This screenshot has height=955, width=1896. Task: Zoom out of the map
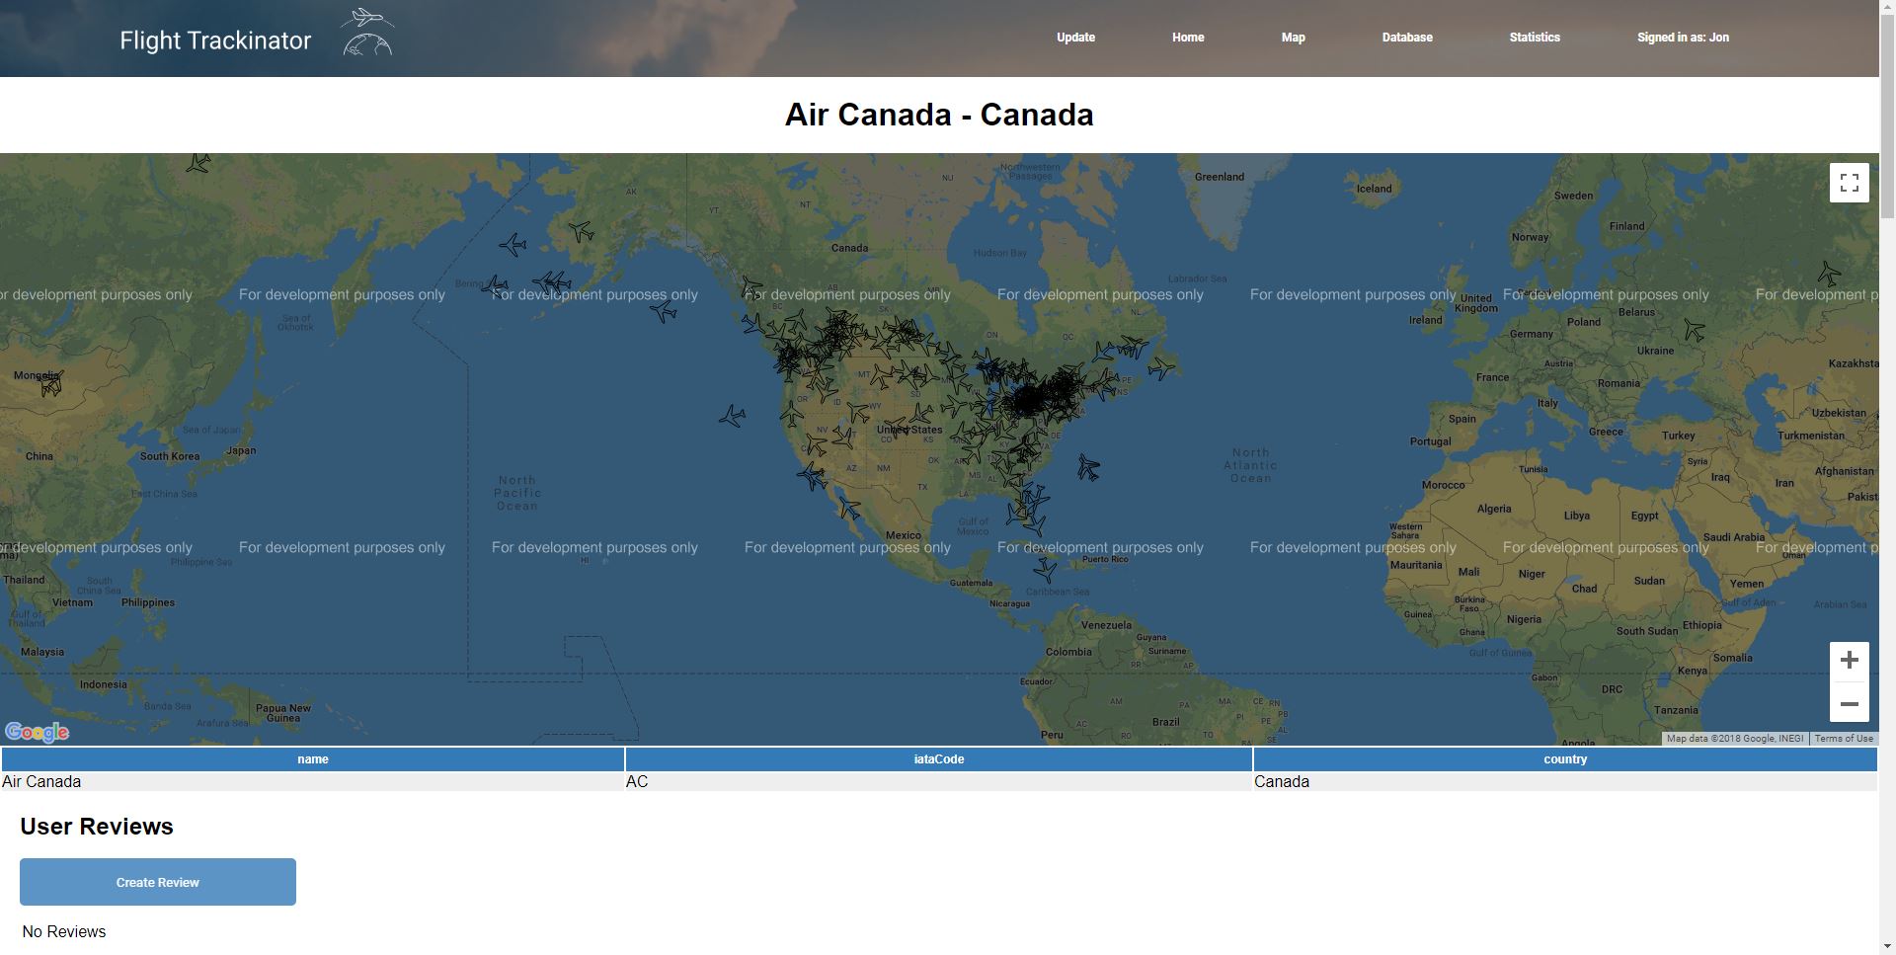click(x=1849, y=703)
